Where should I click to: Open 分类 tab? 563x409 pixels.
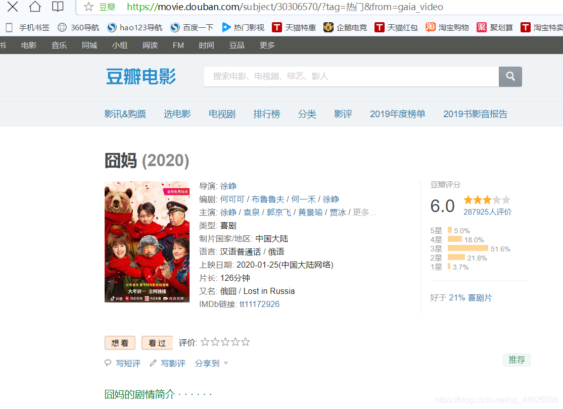[x=307, y=114]
